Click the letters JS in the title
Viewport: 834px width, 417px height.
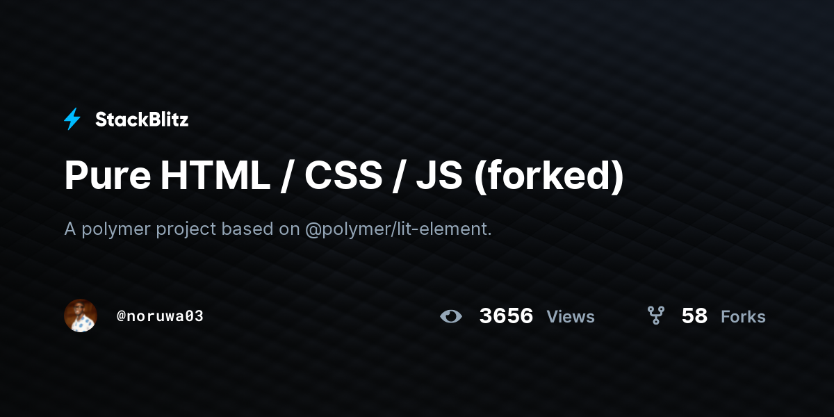pos(439,175)
